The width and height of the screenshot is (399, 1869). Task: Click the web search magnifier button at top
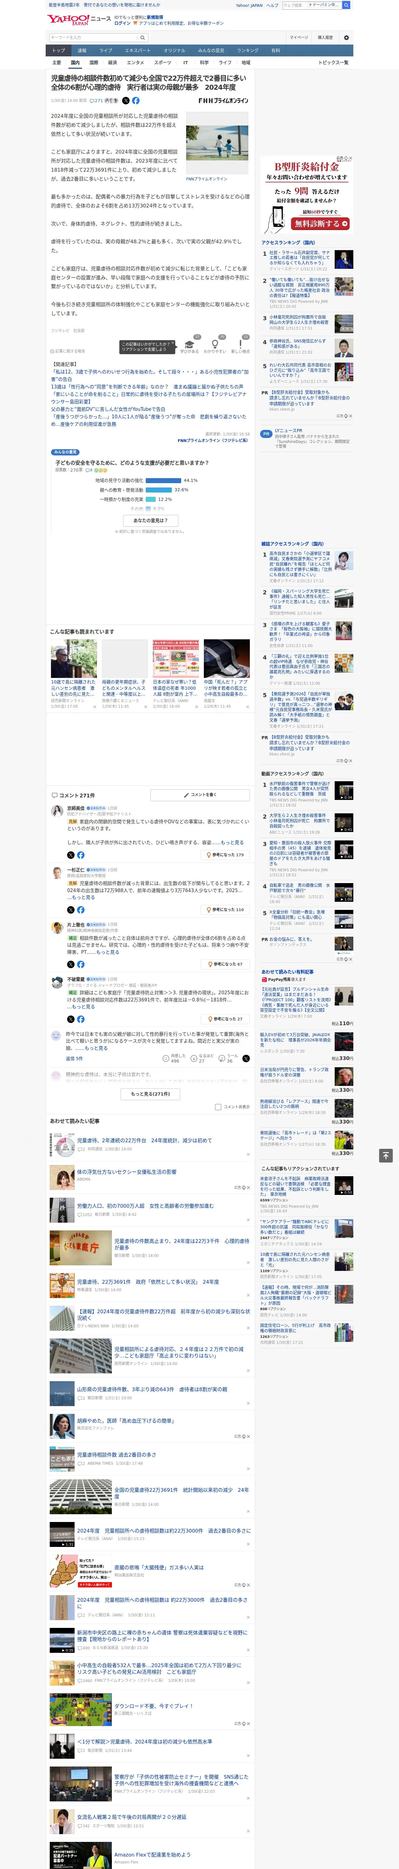346,5
